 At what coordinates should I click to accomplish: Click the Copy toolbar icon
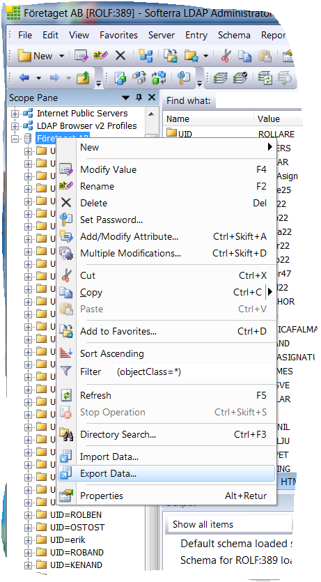[244, 56]
